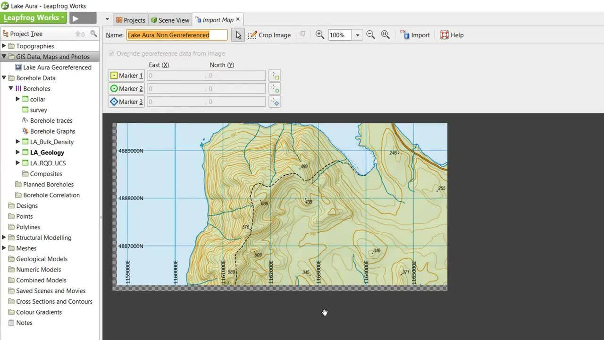
Task: Collapse GIS Data, Maps and Photos folder
Action: point(4,57)
